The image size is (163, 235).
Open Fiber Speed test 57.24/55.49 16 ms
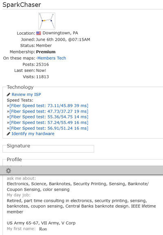pos(49,122)
